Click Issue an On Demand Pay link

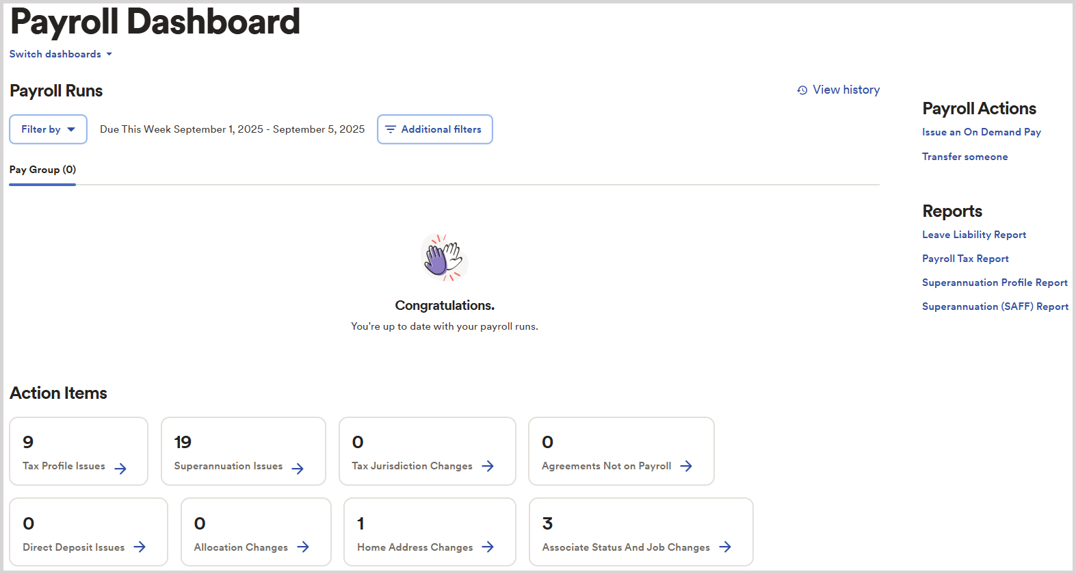point(982,132)
